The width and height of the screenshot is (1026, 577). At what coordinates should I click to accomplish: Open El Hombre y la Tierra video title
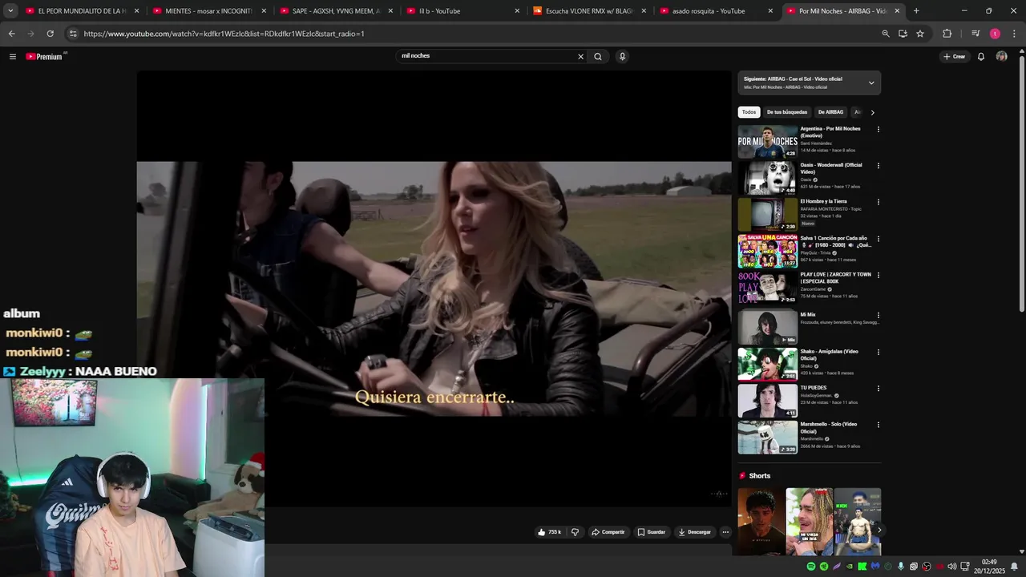pos(823,201)
